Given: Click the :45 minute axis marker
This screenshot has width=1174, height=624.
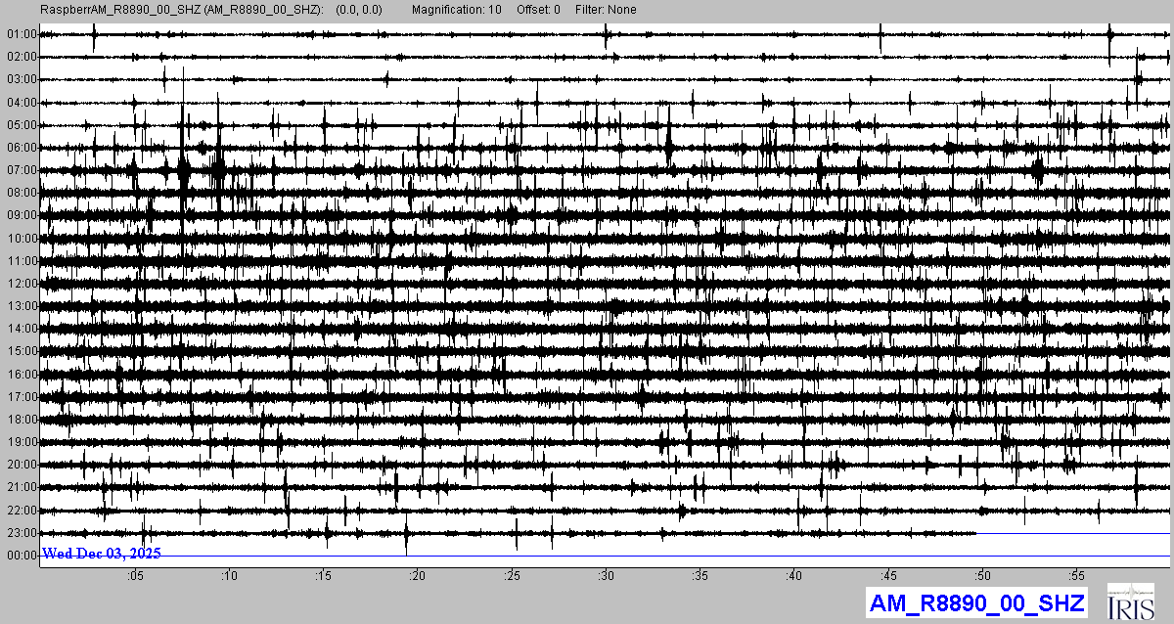Looking at the screenshot, I should click(x=887, y=576).
